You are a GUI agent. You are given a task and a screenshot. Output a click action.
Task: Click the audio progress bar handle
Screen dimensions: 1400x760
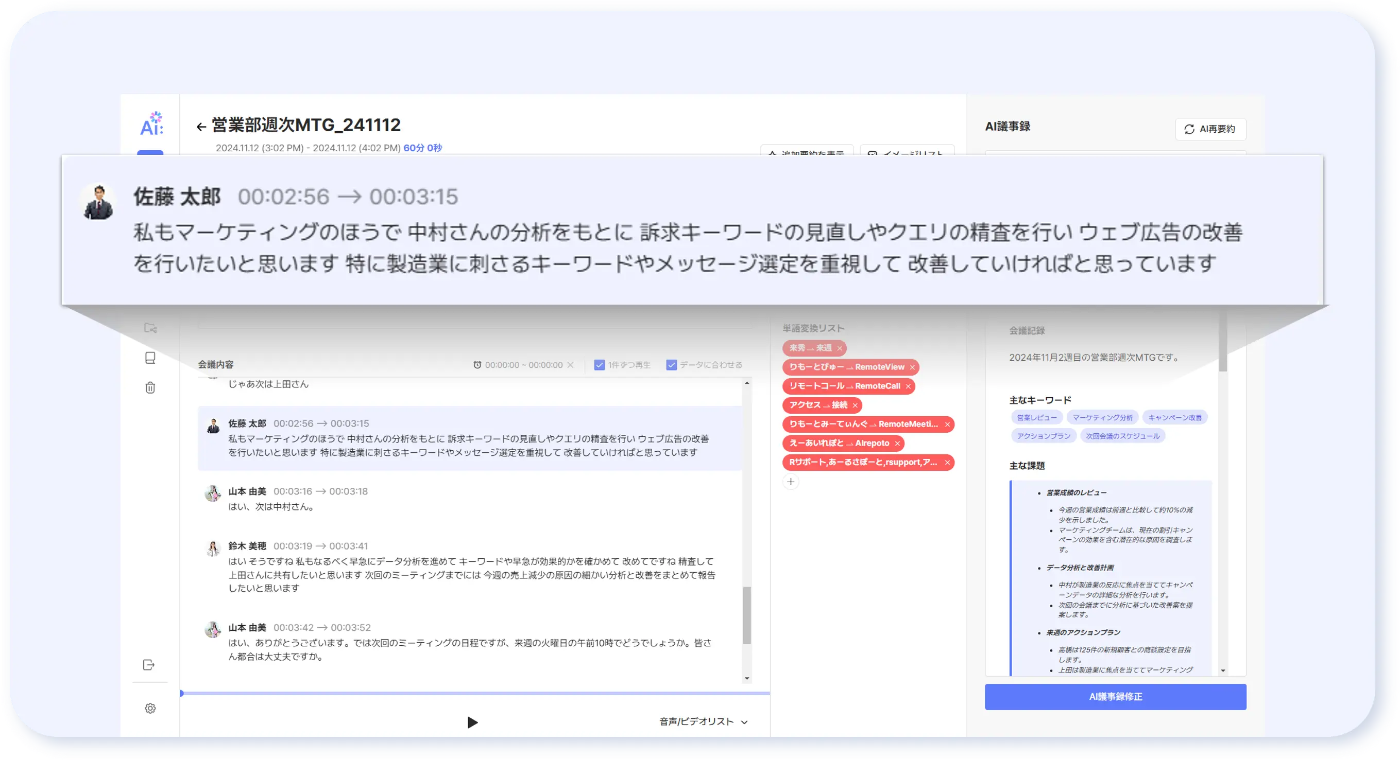[181, 693]
